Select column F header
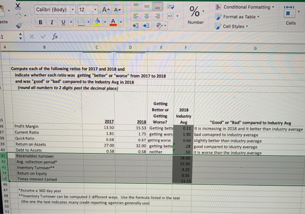305x214 pixels. (186, 48)
